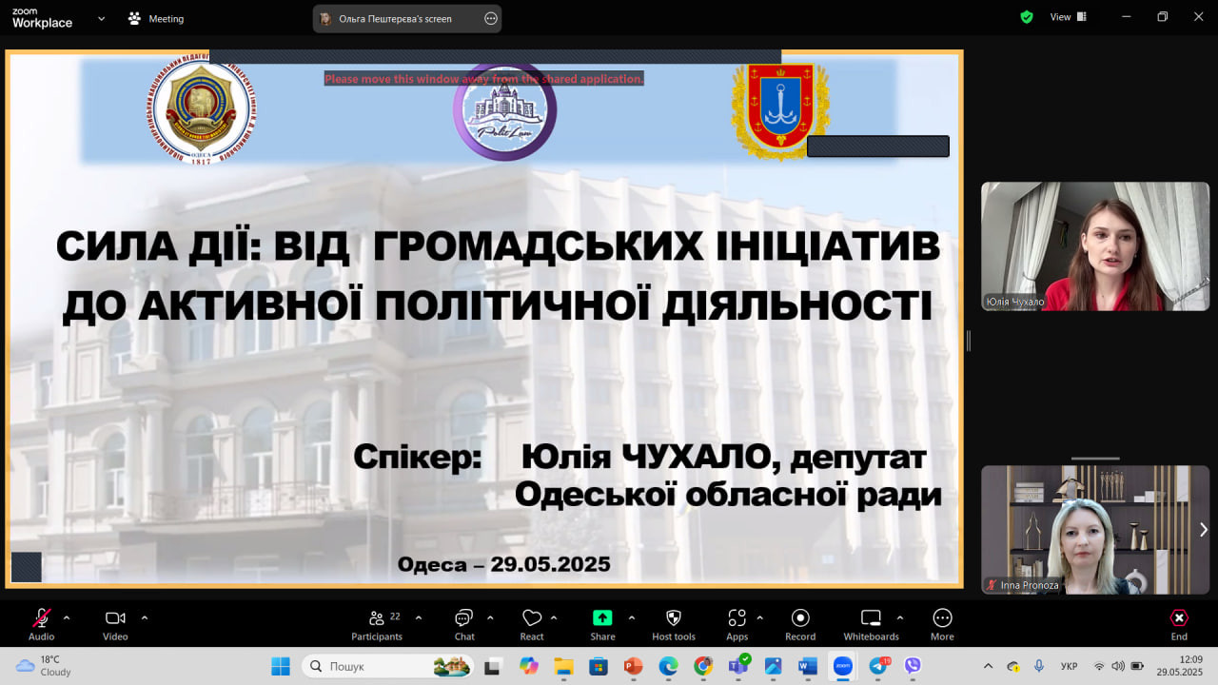Open Microsoft Store from the taskbar
The height and width of the screenshot is (685, 1218).
[x=599, y=666]
